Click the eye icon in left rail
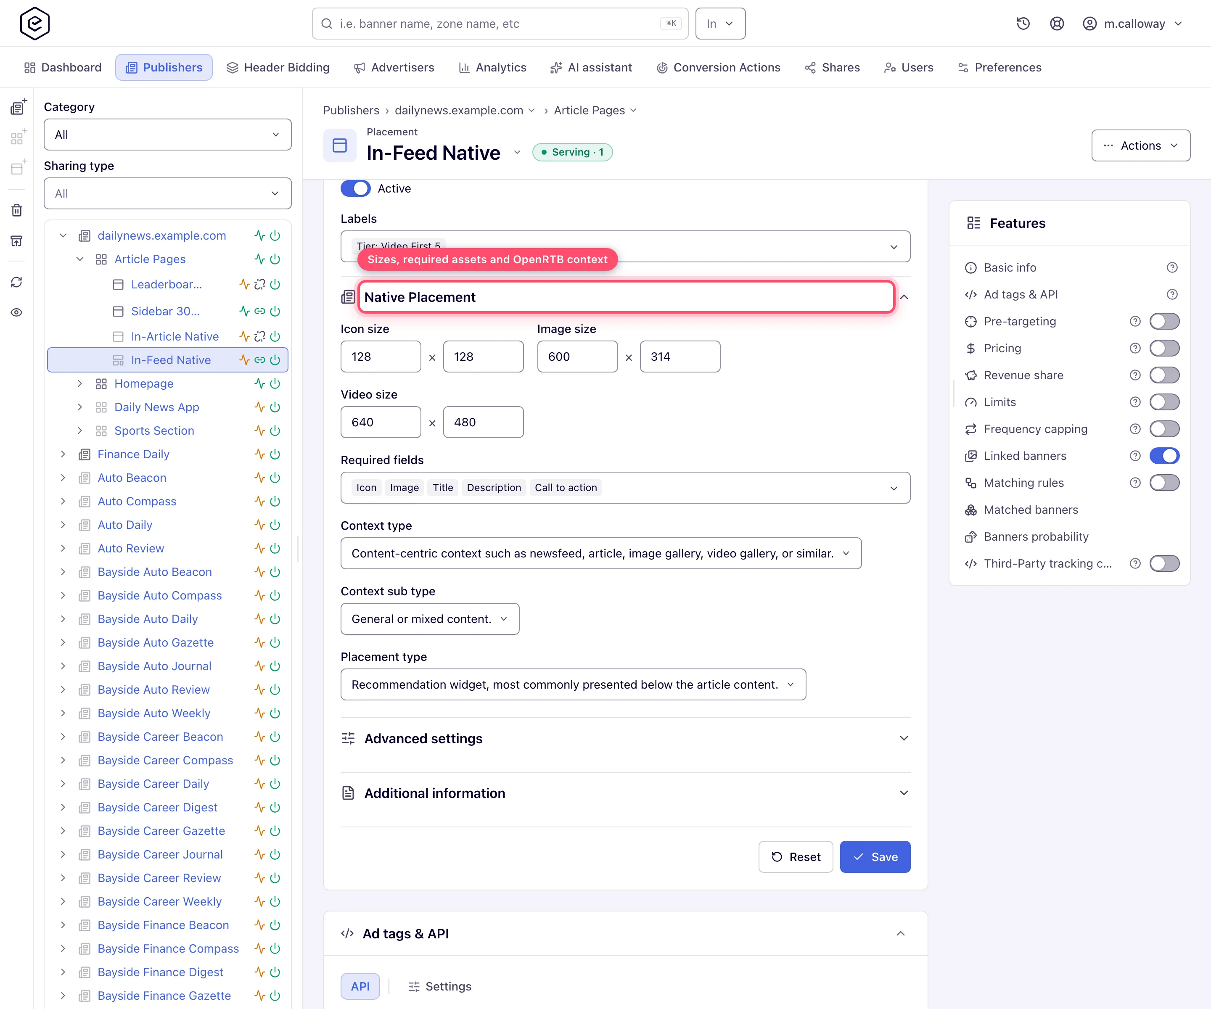 point(17,312)
